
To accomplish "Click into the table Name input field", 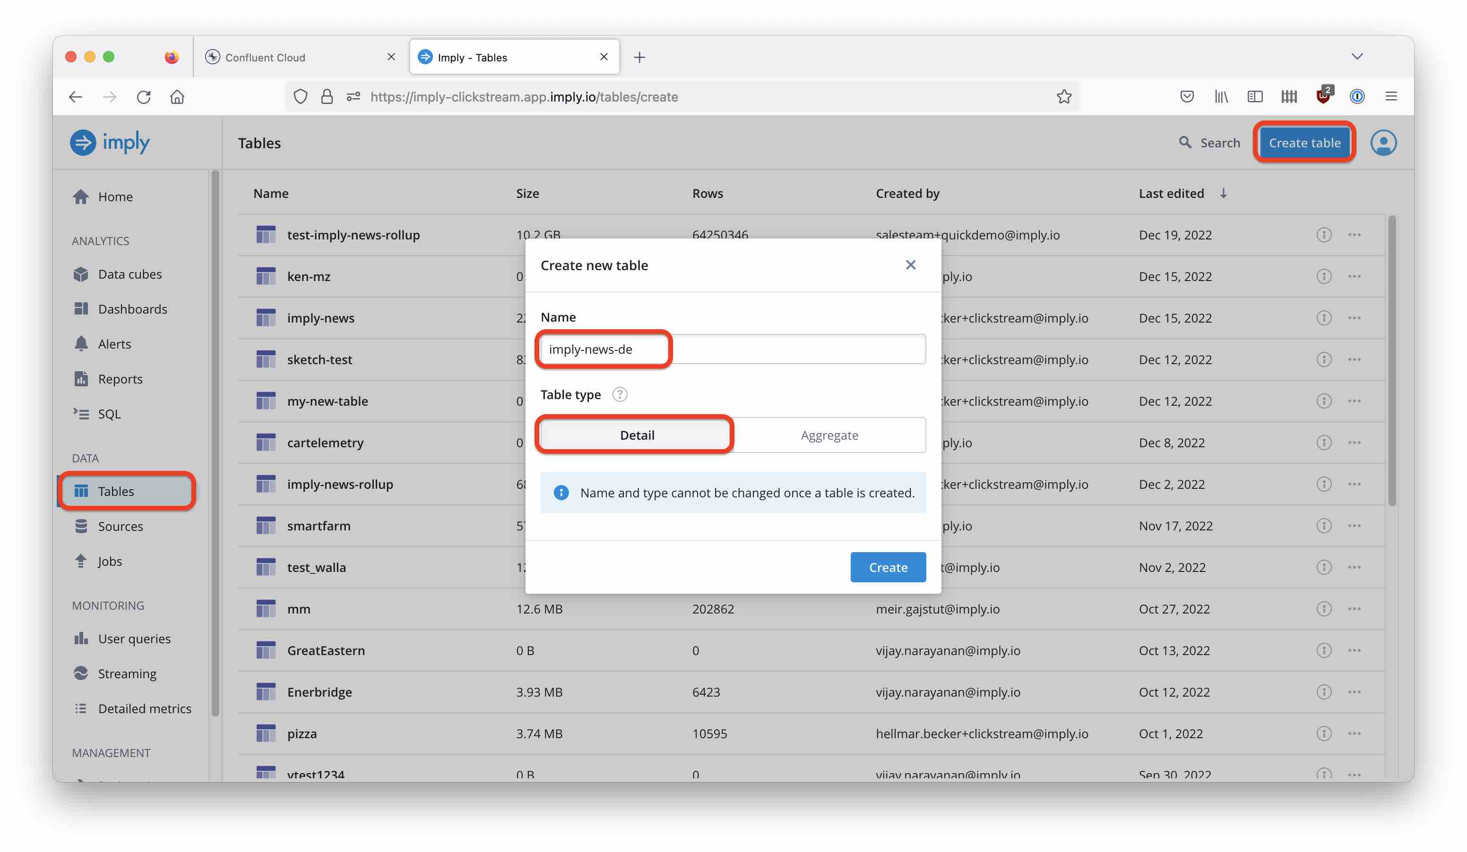I will pos(733,349).
